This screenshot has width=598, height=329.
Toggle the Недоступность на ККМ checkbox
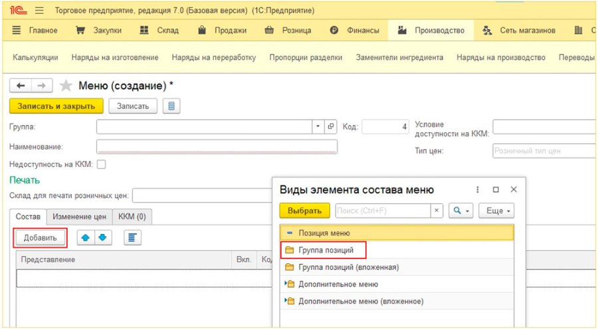[x=101, y=165]
